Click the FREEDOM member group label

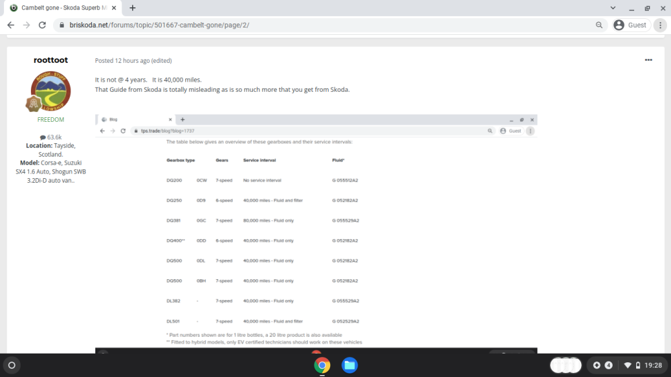[x=50, y=120]
